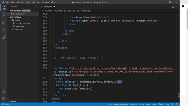
Task: Open index.html in the BS-5-TUTORIAL tree
Action: (19, 29)
